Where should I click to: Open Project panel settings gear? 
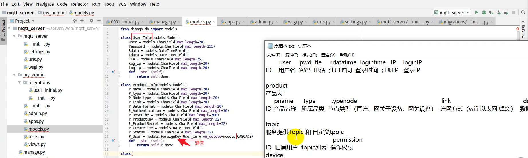point(91,21)
